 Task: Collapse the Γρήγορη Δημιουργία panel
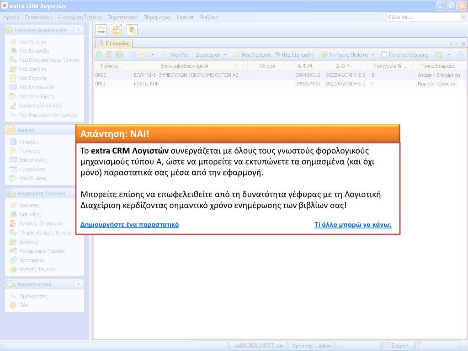pos(78,30)
